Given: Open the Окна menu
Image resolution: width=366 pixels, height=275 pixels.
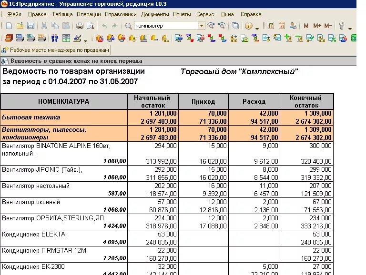Looking at the screenshot, I should pos(227,14).
